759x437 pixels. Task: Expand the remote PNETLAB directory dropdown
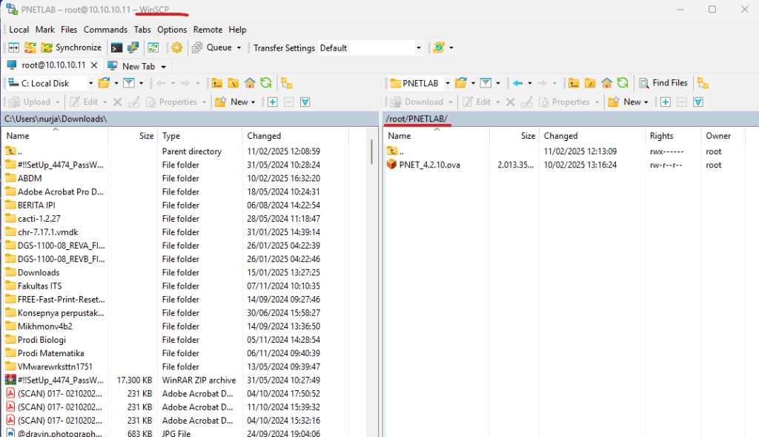tap(448, 83)
